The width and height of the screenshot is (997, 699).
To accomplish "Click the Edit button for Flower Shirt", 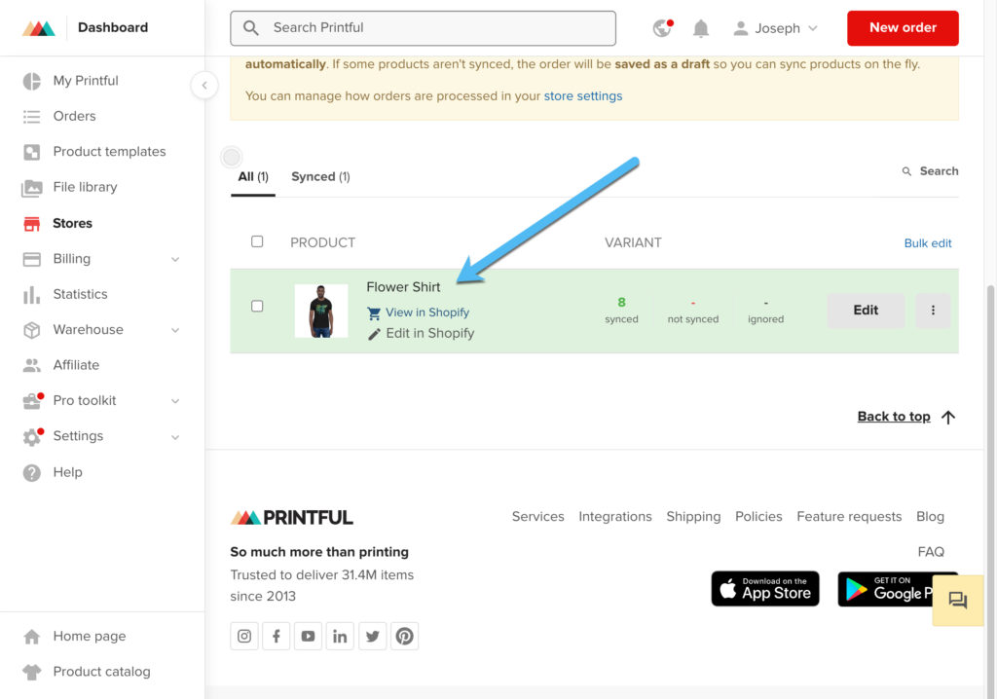I will 866,311.
